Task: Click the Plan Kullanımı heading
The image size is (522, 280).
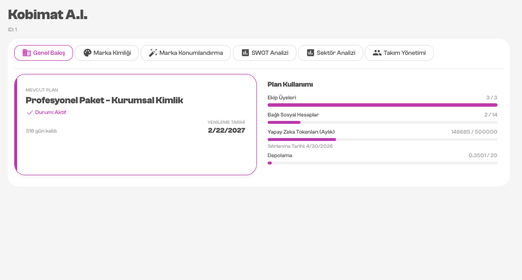Action: click(290, 85)
